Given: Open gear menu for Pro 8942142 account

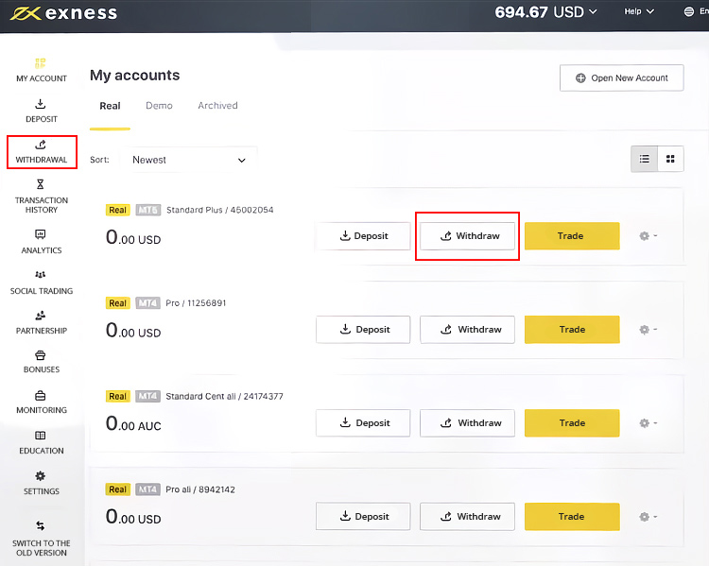Looking at the screenshot, I should tap(648, 516).
